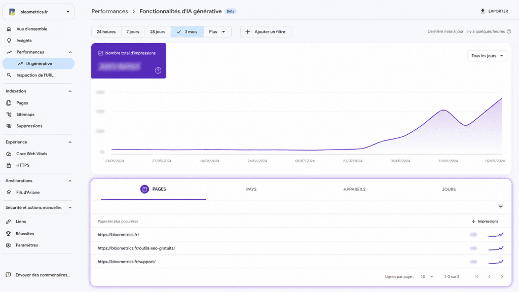Viewport: 519px width, 292px height.
Task: Click the IA générative trend icon
Action: point(20,63)
